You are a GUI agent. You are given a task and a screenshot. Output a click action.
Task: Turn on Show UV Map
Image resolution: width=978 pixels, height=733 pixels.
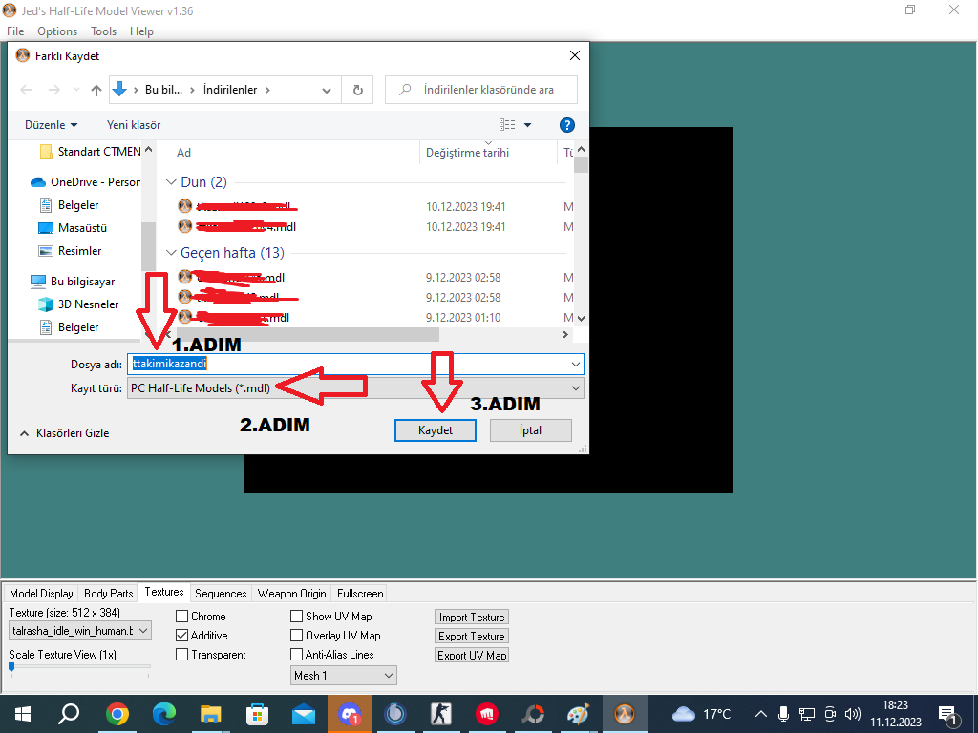click(297, 617)
